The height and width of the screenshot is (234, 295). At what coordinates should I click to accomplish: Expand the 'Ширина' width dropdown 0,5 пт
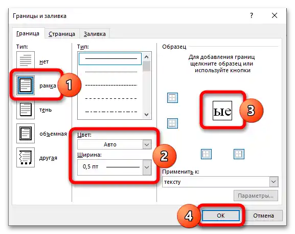click(115, 167)
